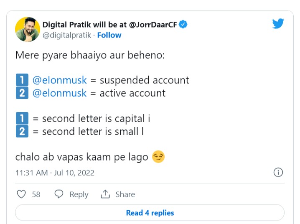Open the Read 4 replies button

tap(150, 213)
